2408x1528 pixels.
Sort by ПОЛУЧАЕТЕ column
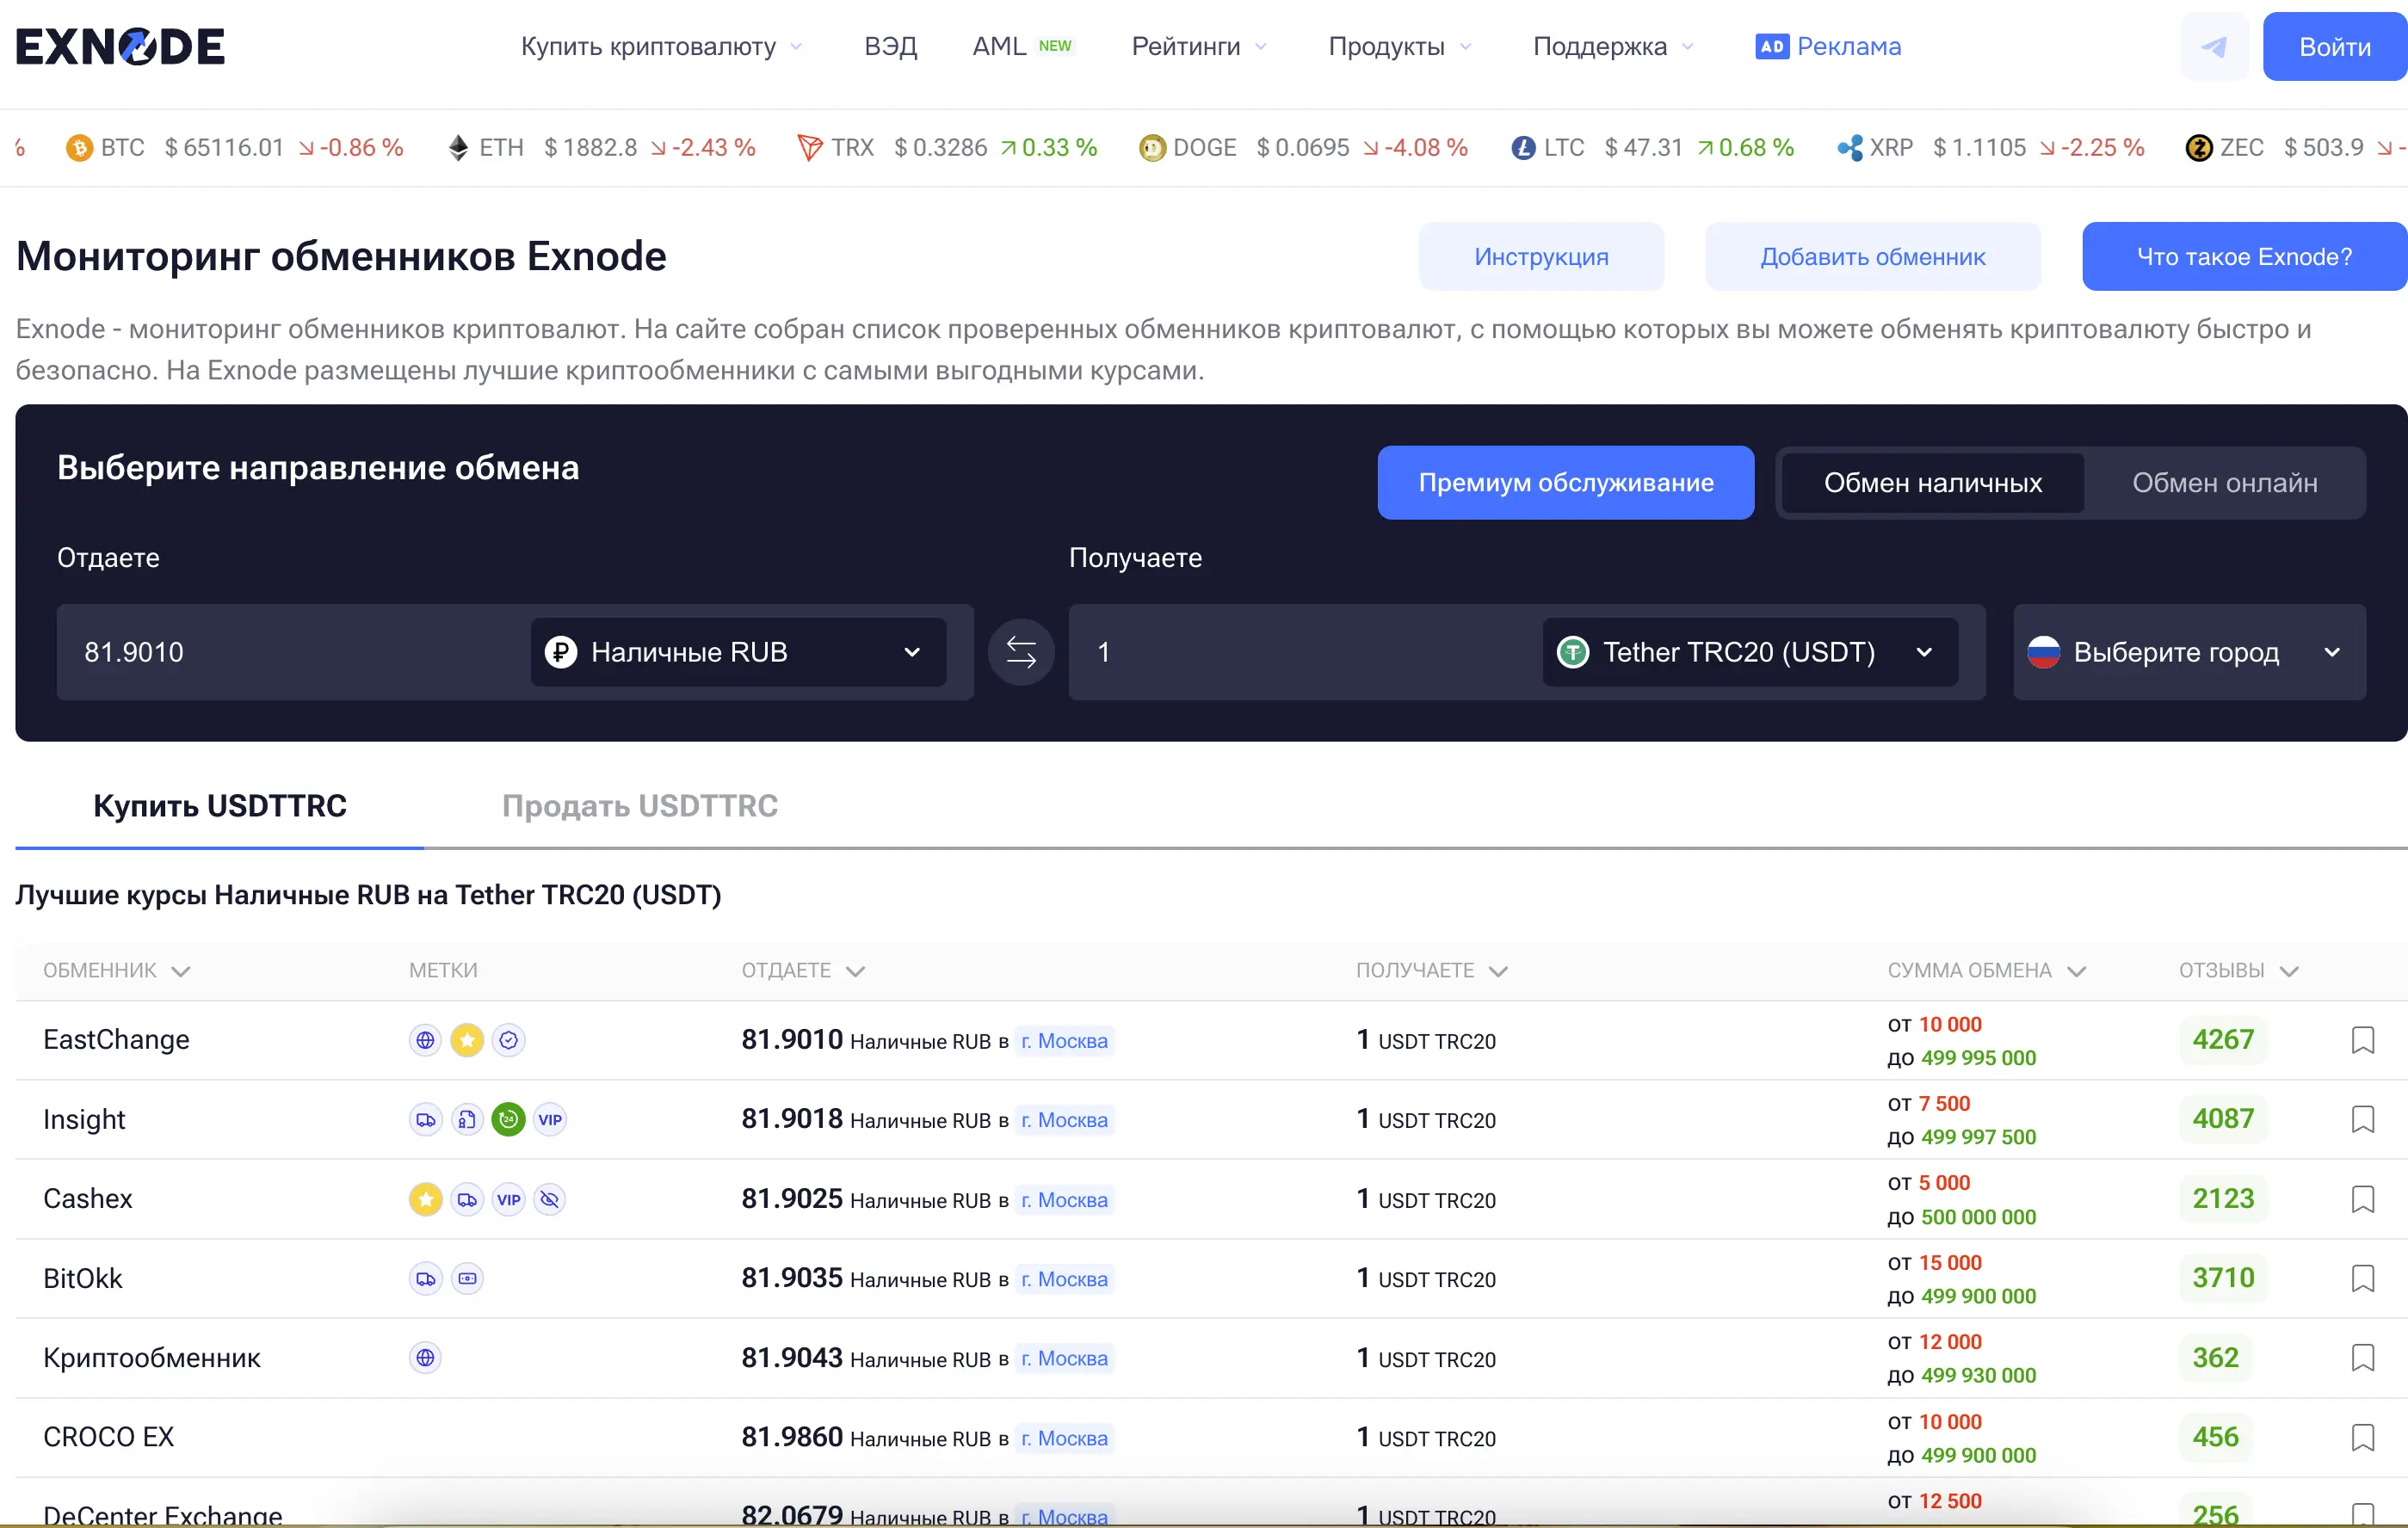point(1432,971)
